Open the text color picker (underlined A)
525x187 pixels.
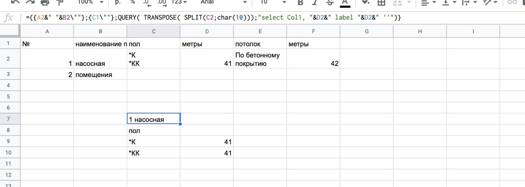click(345, 3)
